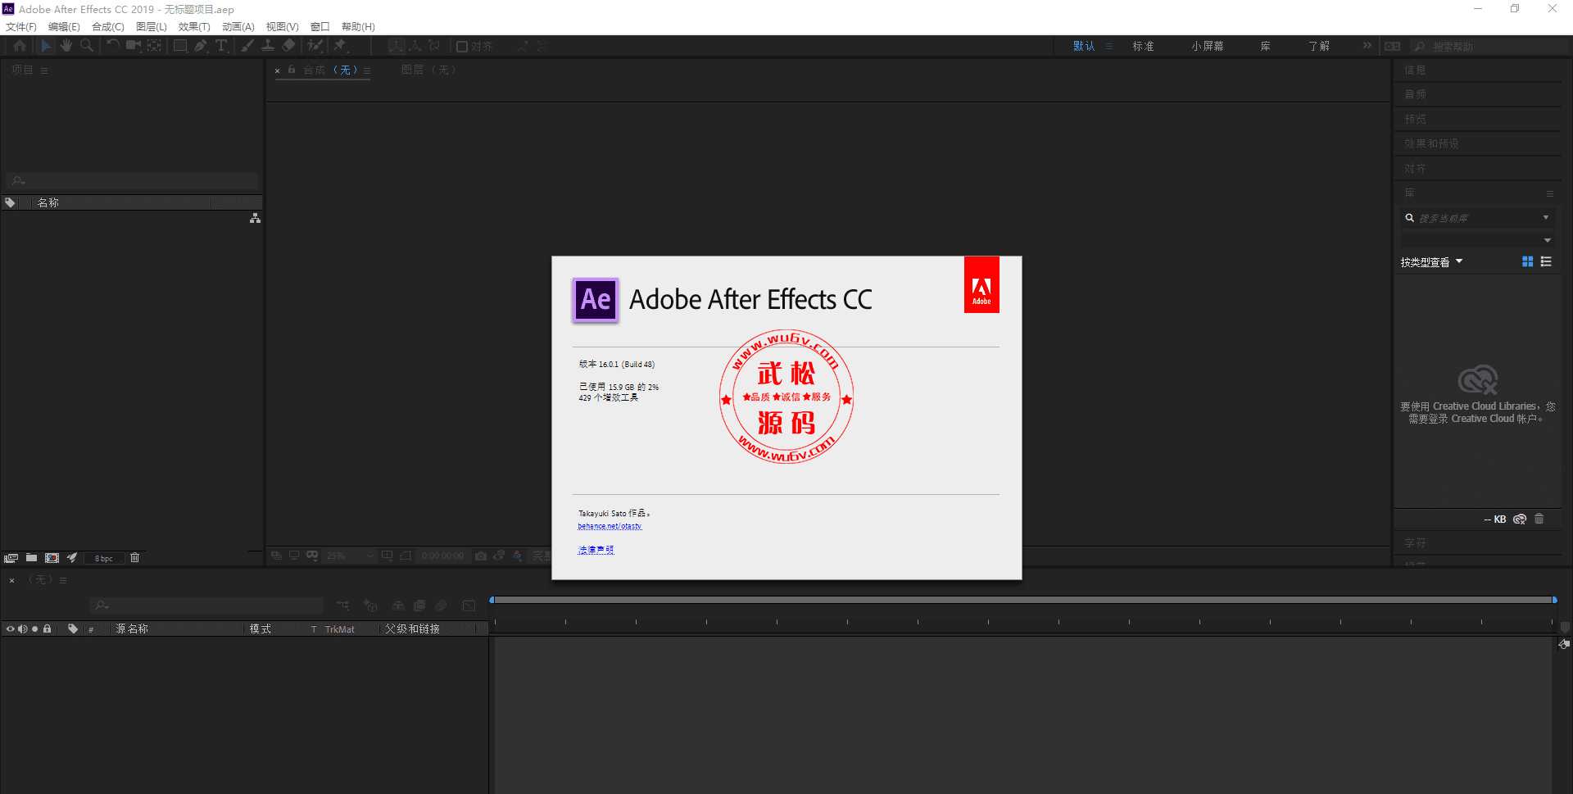Open 效果(T) menu
This screenshot has height=794, width=1573.
coord(194,26)
